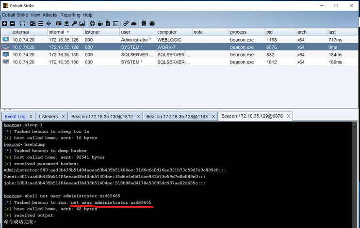
Task: Close the Beacon 172.16.35.130@1812 tab
Action: (x=138, y=117)
